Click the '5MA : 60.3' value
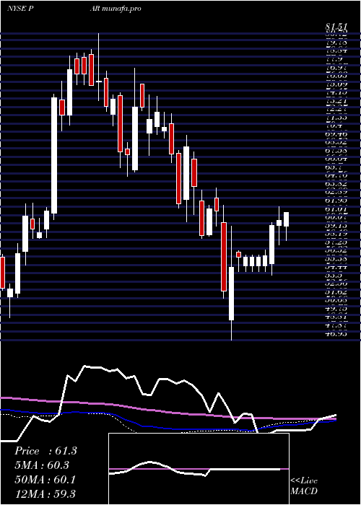Image resolution: width=361 pixels, height=505 pixels. pyautogui.click(x=42, y=465)
